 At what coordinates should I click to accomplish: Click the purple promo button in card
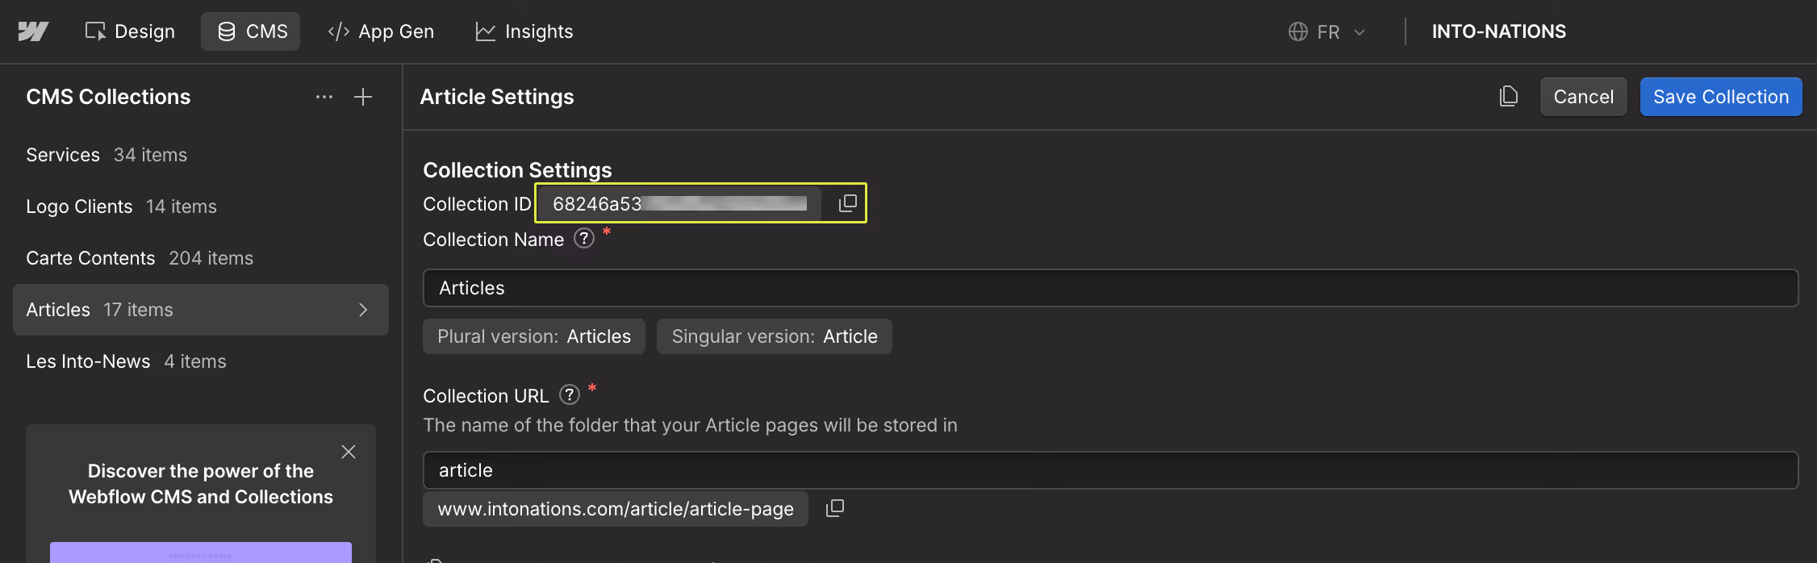[x=201, y=553]
